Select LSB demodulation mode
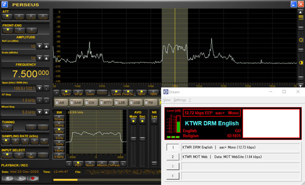 point(121,103)
